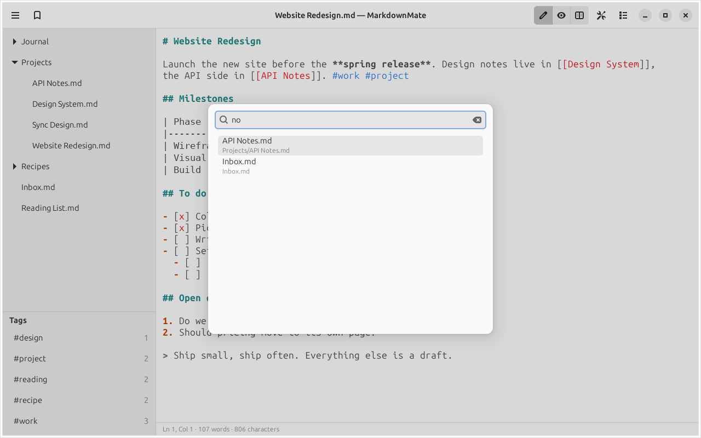The width and height of the screenshot is (701, 438).
Task: Click the "Ship small, ship often" blockquote line
Action: pyautogui.click(x=308, y=355)
